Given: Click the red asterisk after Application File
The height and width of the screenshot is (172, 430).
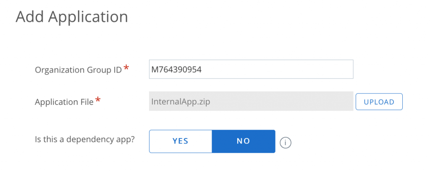Looking at the screenshot, I should click(x=98, y=100).
